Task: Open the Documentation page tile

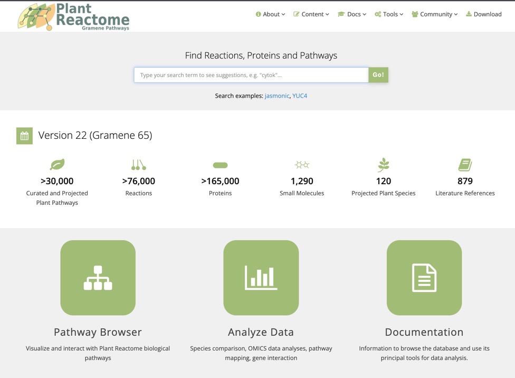Action: click(x=424, y=278)
